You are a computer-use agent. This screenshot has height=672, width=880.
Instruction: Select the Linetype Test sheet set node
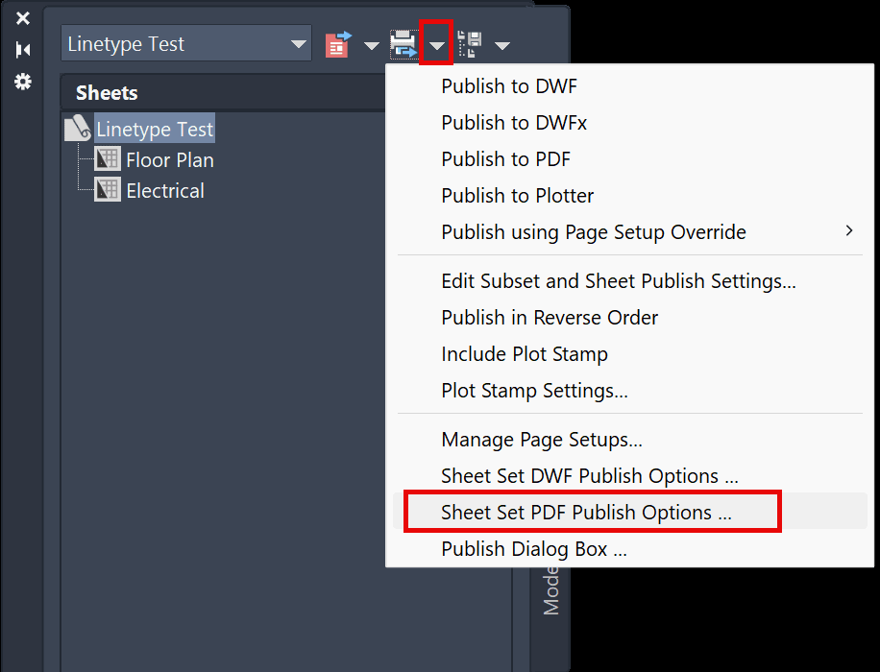click(155, 129)
